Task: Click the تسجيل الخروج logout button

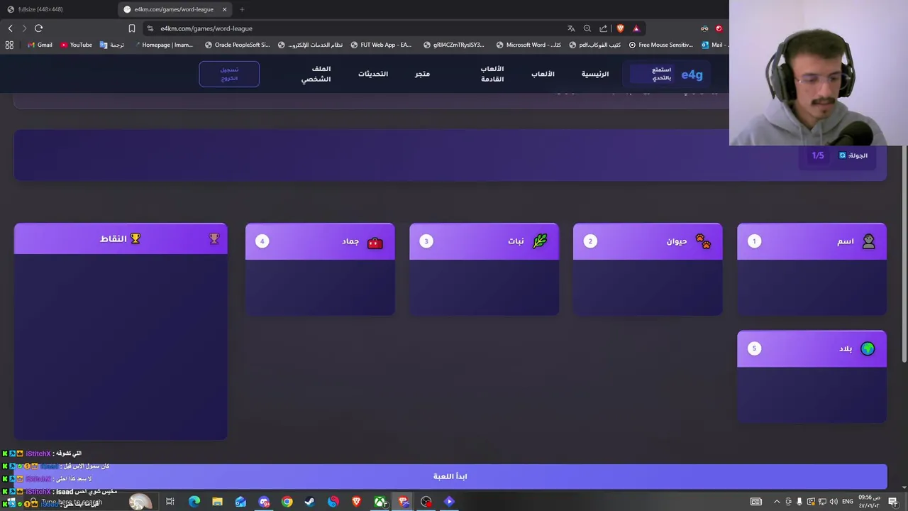Action: click(229, 74)
